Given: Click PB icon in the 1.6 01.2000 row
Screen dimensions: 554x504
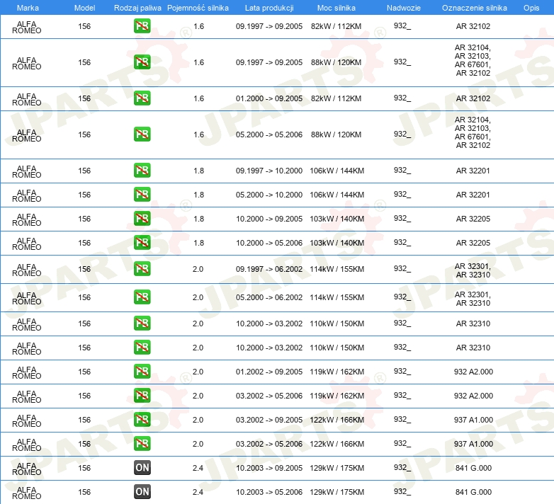Looking at the screenshot, I should pos(142,98).
